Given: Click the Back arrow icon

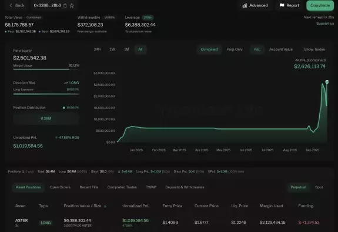Looking at the screenshot, I should [11, 5].
